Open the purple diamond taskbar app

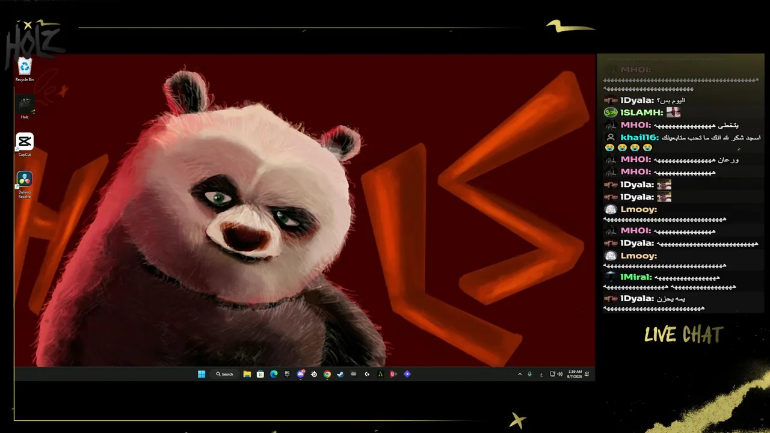point(407,374)
